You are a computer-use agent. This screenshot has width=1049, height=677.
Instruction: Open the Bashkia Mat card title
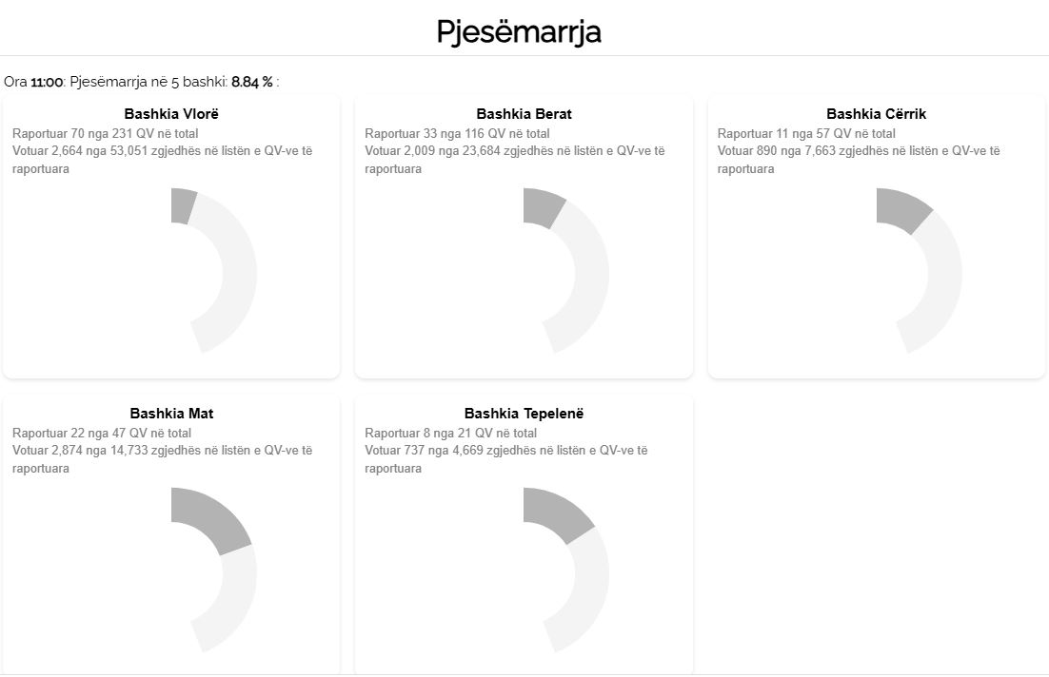coord(171,414)
